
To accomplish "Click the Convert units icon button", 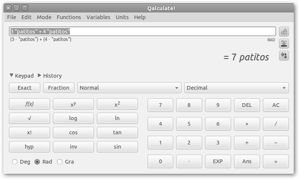I will pos(284,56).
